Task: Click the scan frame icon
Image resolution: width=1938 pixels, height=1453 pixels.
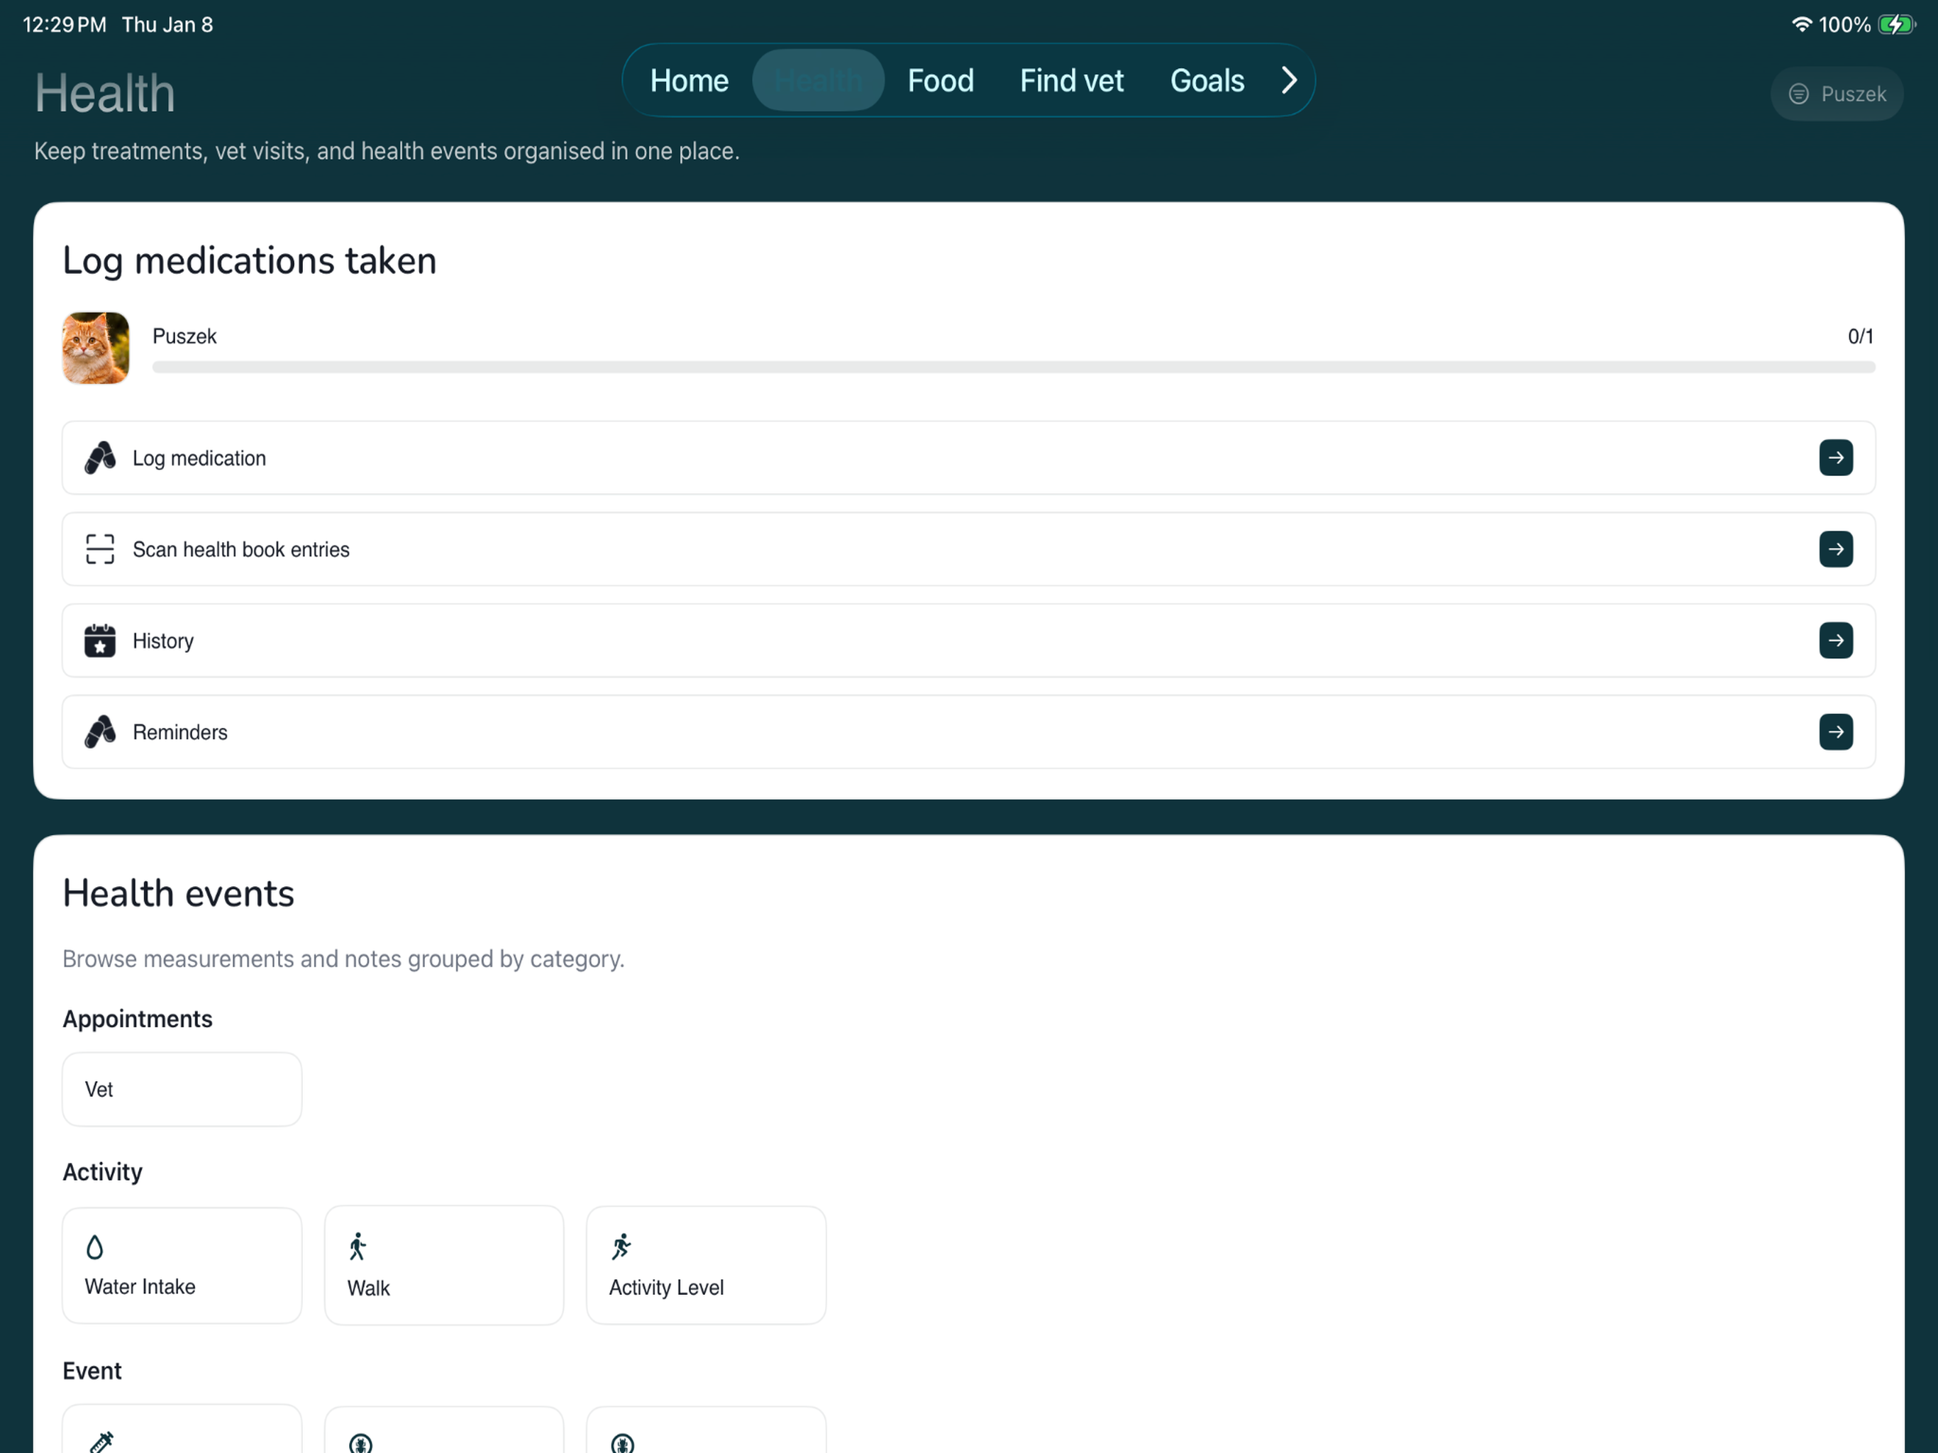Action: click(100, 549)
